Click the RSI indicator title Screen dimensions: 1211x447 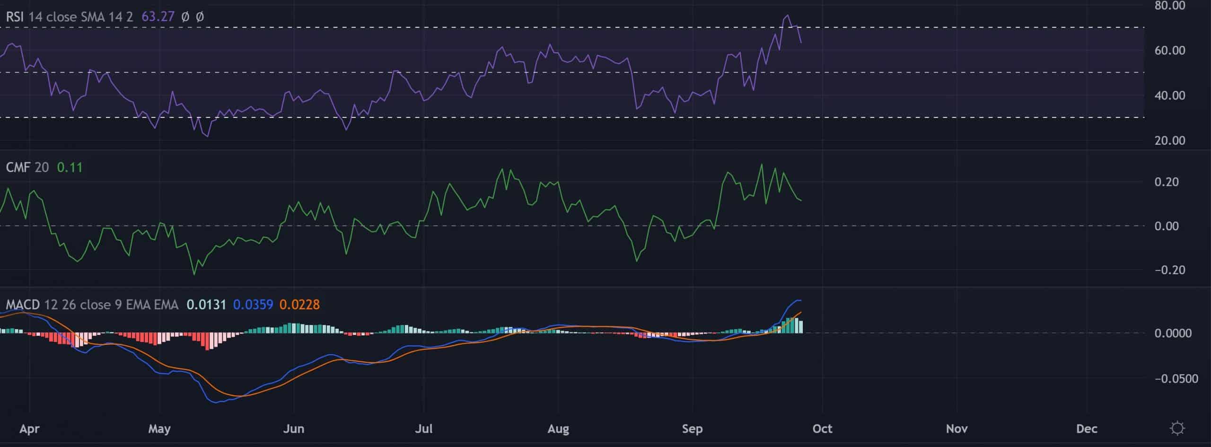[15, 17]
